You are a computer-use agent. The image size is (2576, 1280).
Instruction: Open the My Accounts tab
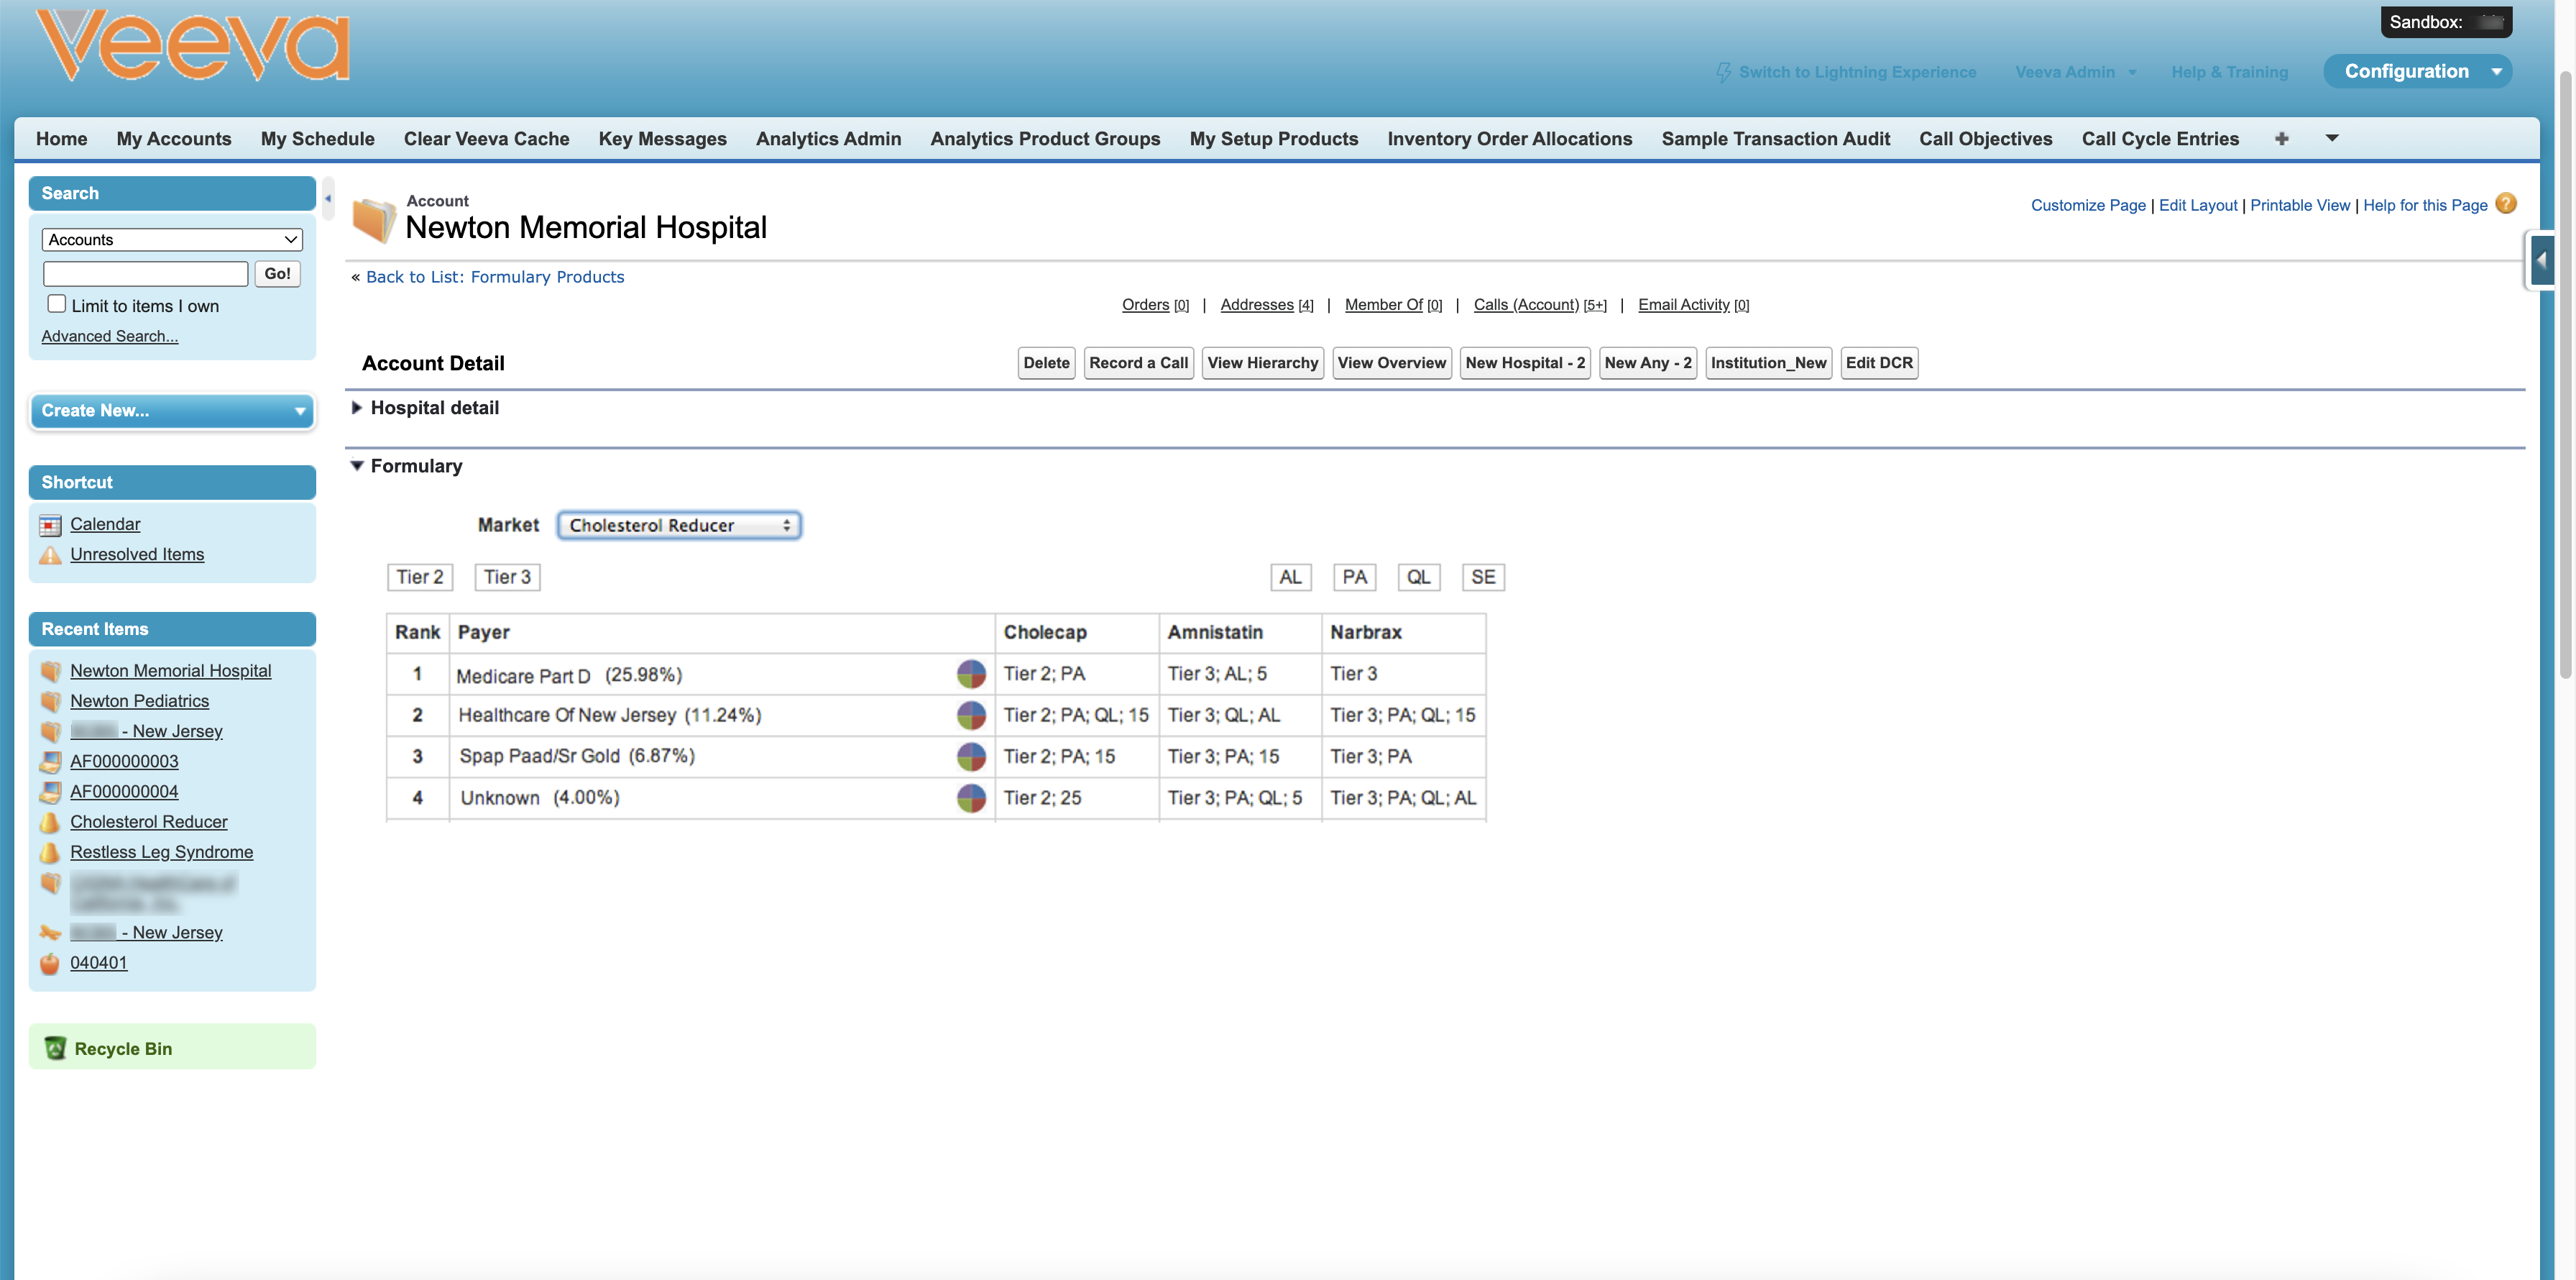(174, 138)
